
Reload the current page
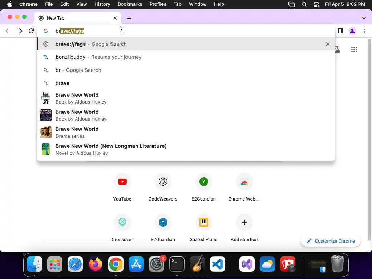pos(31,31)
